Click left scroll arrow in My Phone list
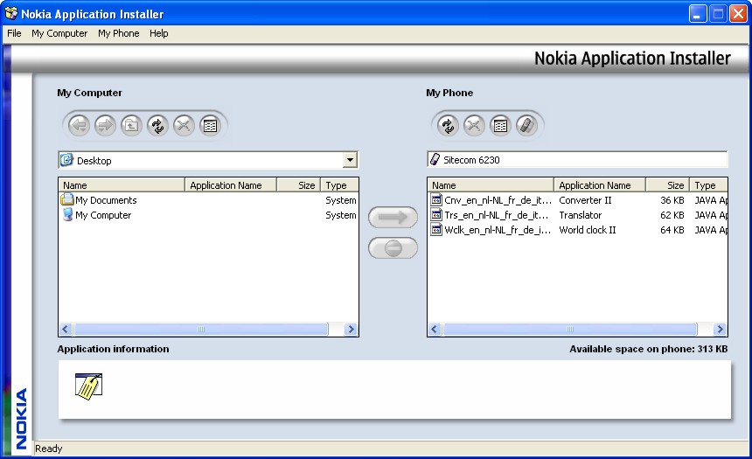 point(435,329)
